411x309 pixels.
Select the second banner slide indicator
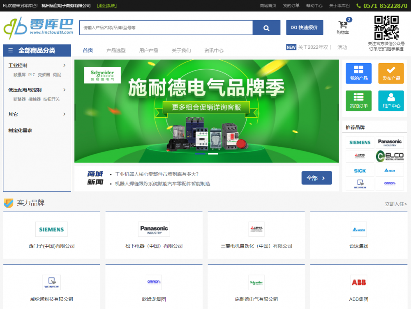pyautogui.click(x=213, y=154)
